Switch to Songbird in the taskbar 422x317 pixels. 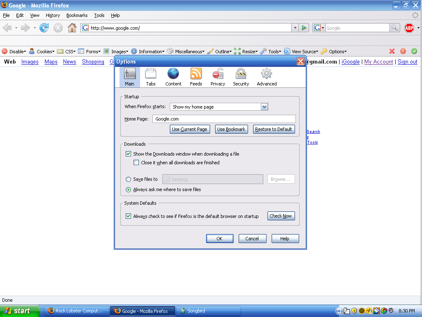208,311
